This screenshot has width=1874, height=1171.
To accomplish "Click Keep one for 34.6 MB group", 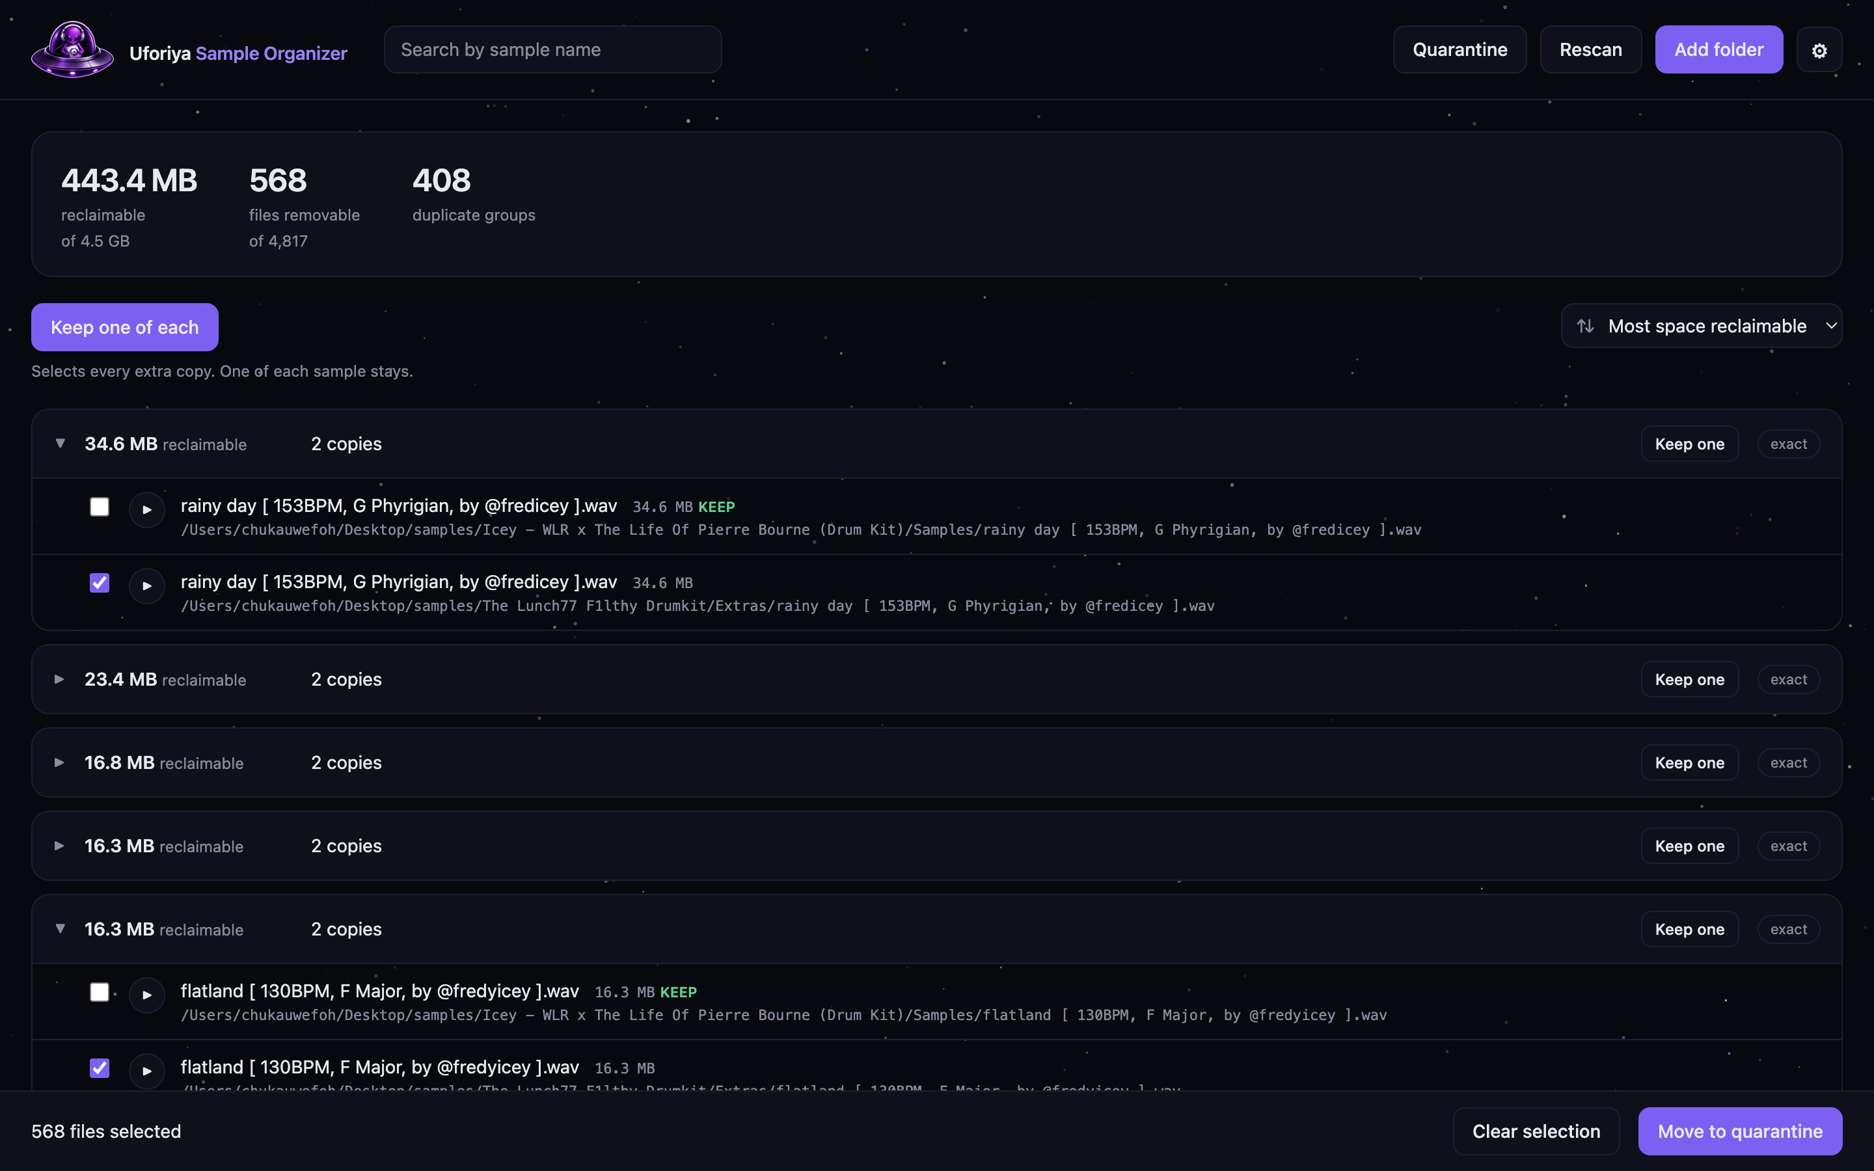I will click(x=1690, y=444).
